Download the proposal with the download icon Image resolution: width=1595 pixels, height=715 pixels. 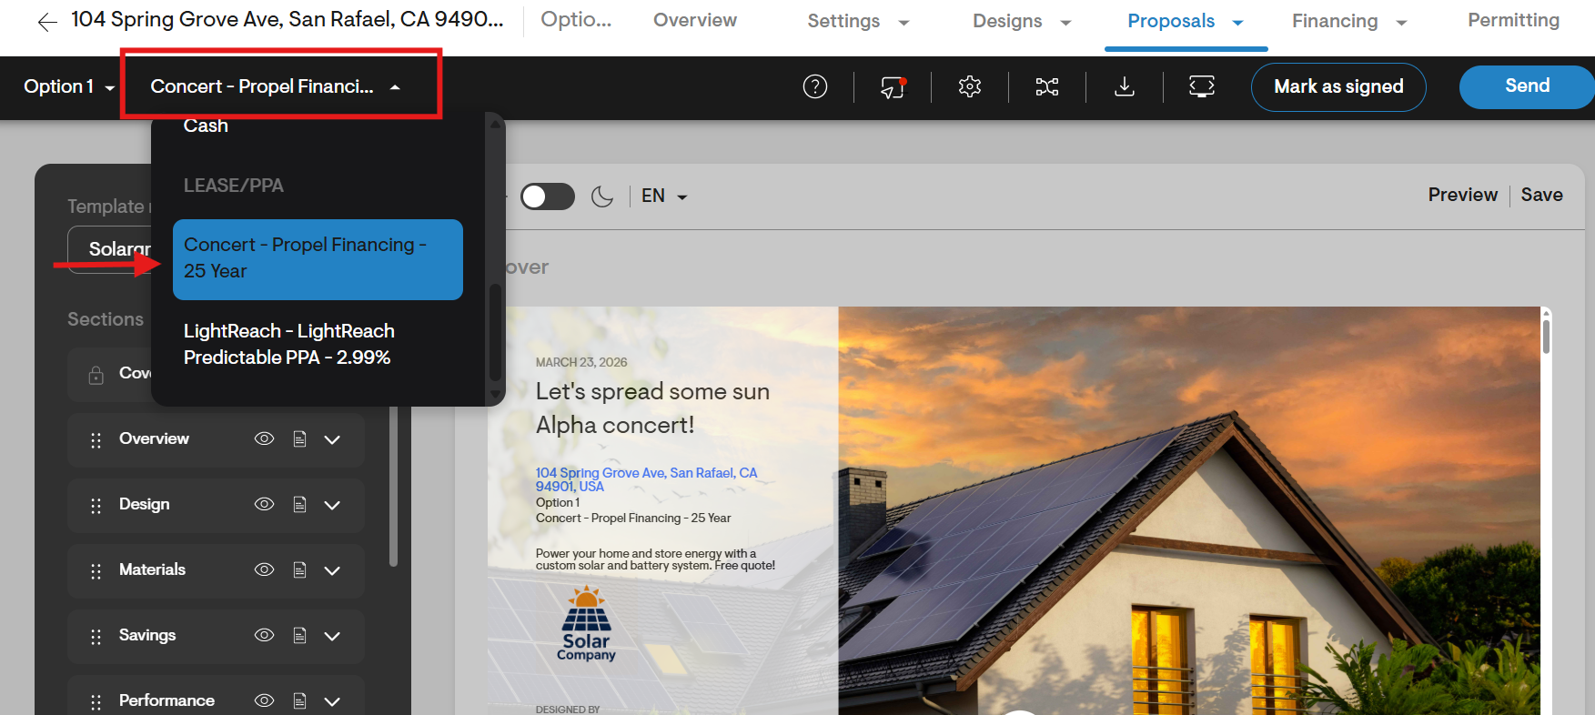tap(1125, 86)
